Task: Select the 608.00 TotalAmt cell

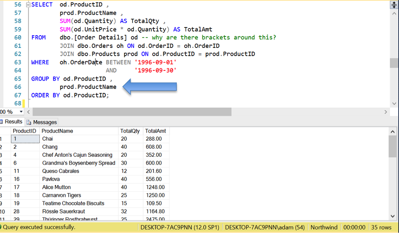Action: pos(156,147)
